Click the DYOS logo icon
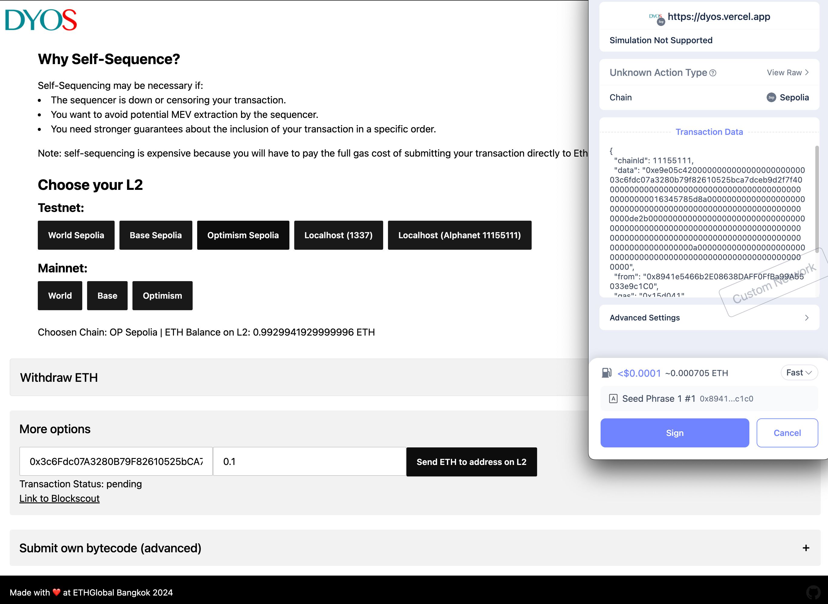The image size is (828, 604). tap(41, 19)
